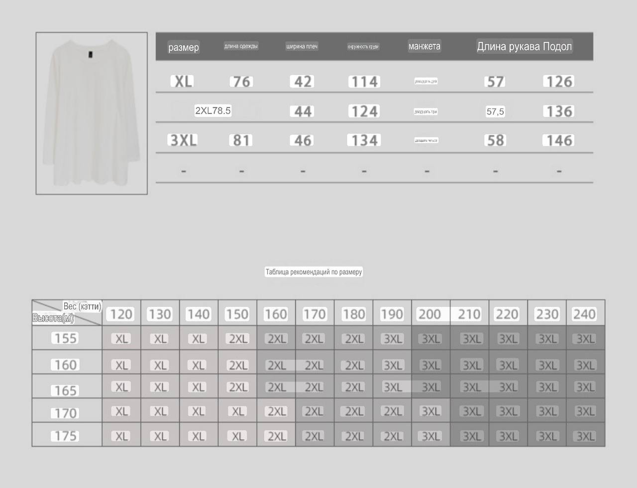637x488 pixels.
Task: Click the 3XL cell at height 160, weight 220
Action: (x=509, y=365)
